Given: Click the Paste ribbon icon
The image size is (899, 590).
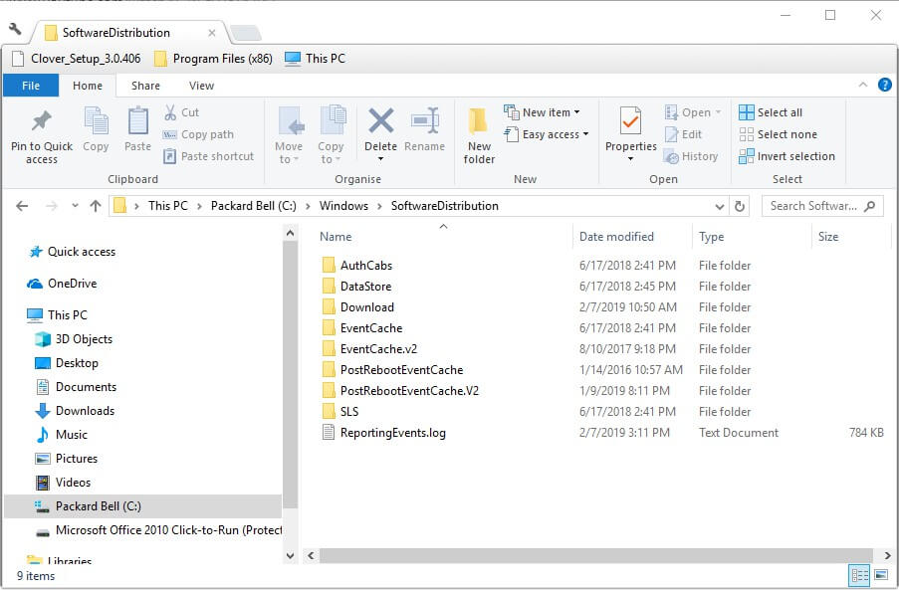Looking at the screenshot, I should (x=137, y=120).
